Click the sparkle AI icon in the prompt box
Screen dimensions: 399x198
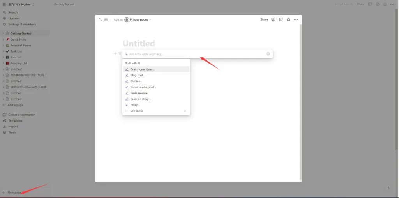coord(126,54)
